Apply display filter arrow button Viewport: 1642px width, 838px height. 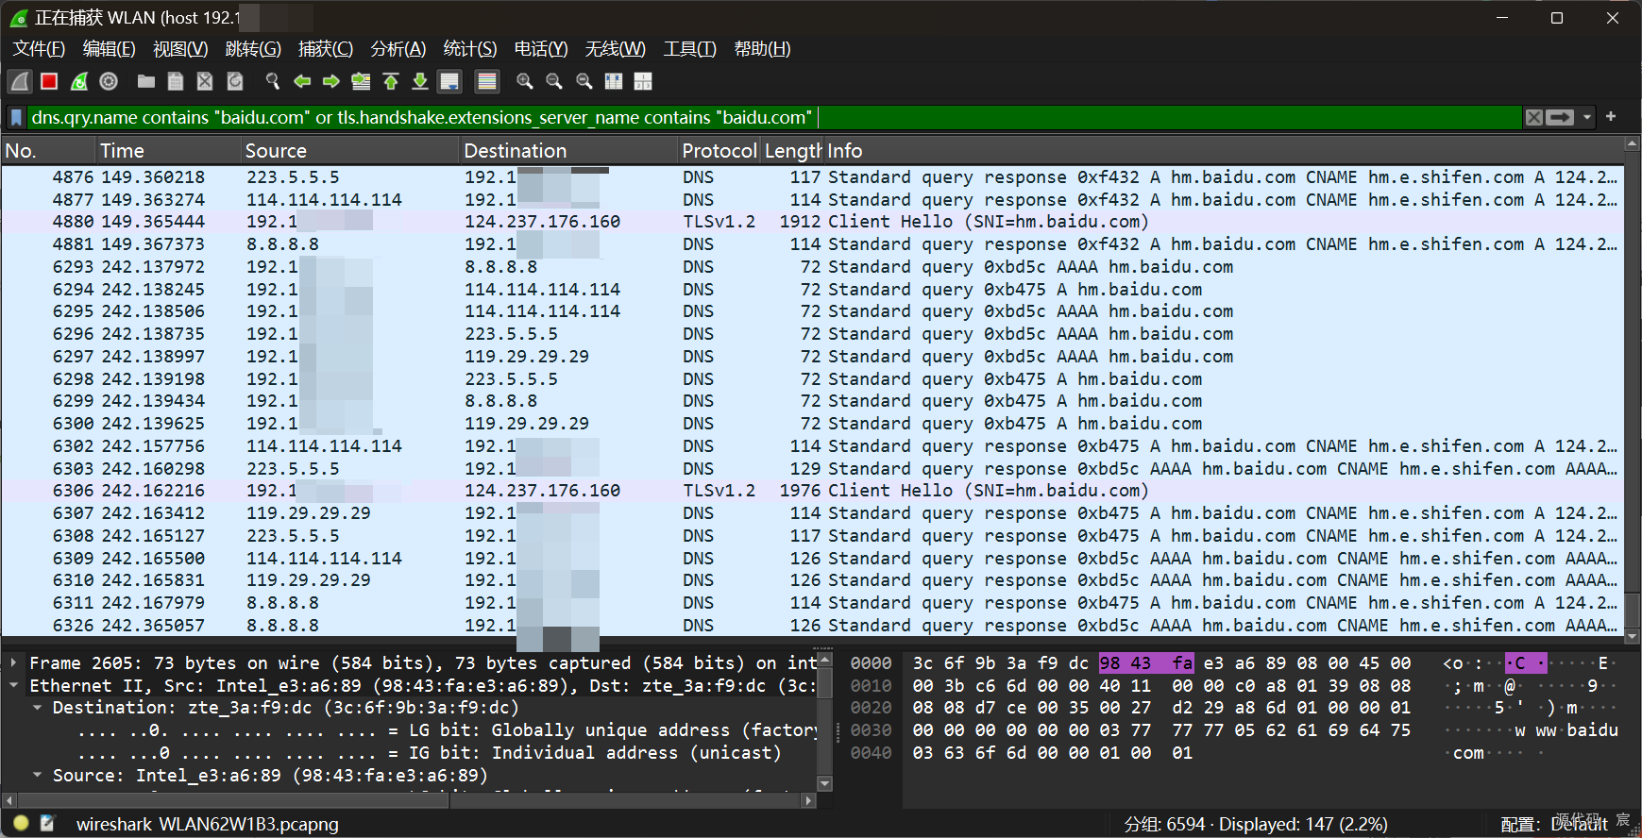click(x=1560, y=117)
